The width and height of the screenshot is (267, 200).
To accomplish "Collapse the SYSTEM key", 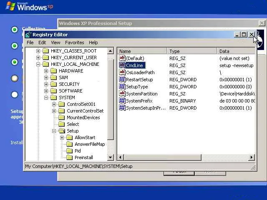I will click(46, 97).
